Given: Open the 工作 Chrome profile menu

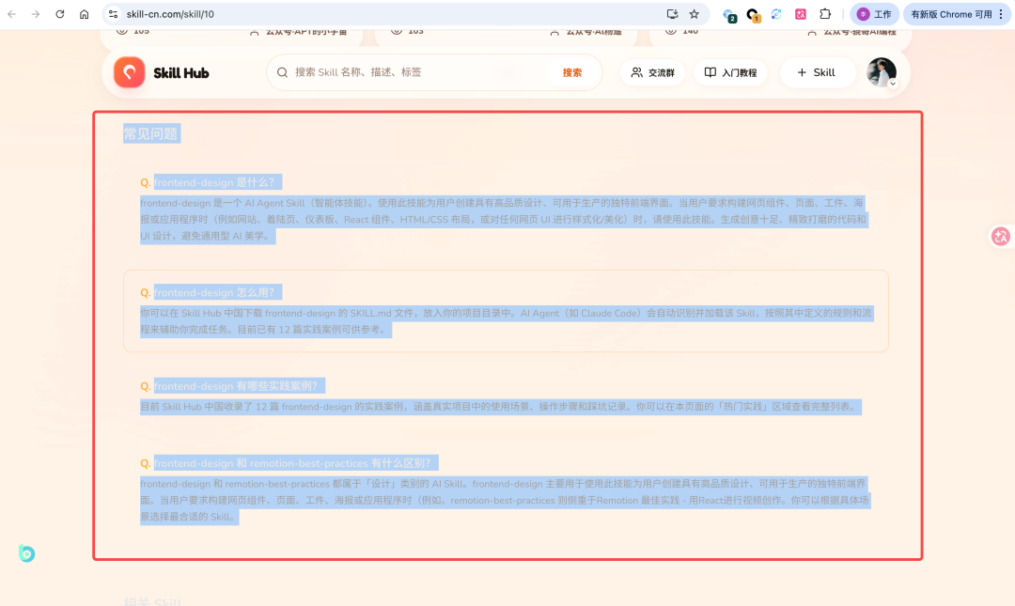Looking at the screenshot, I should 874,14.
